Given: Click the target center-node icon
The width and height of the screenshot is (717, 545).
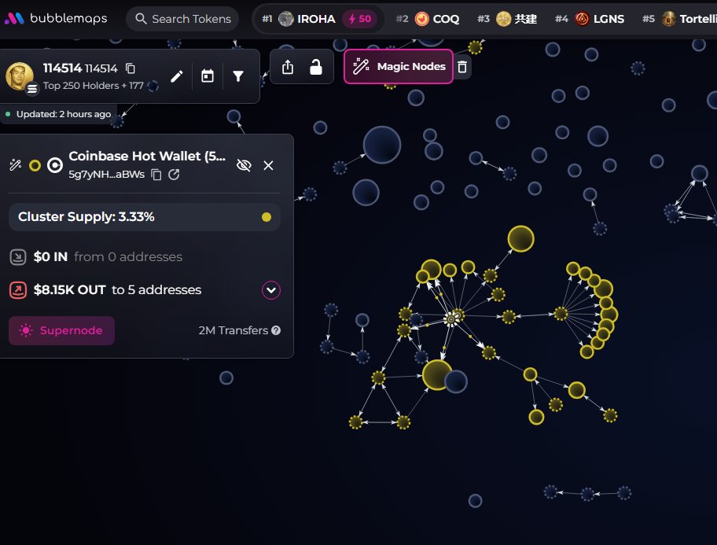Looking at the screenshot, I should (x=55, y=165).
